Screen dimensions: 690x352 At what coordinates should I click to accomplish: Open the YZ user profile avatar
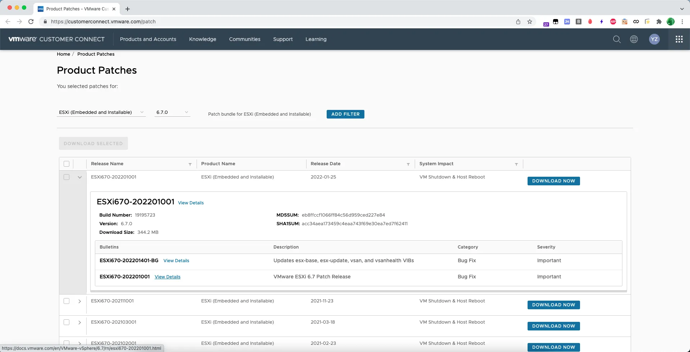[x=654, y=39]
